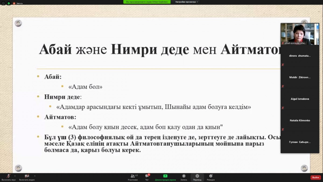Click the green encryption shield icon

coord(9,3)
